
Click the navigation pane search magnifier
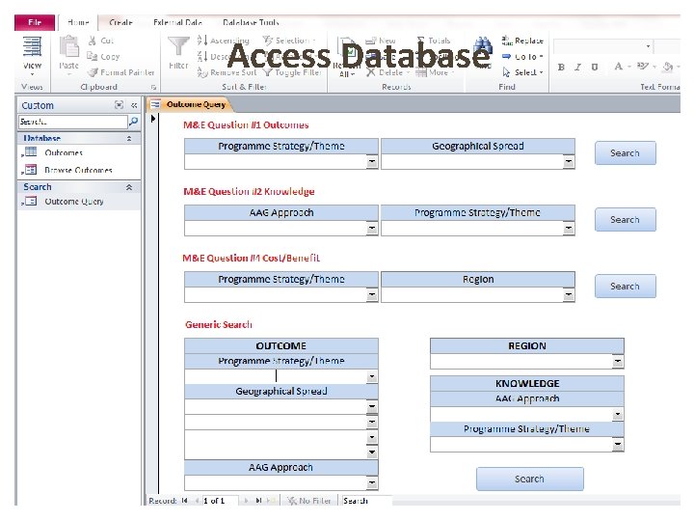133,121
